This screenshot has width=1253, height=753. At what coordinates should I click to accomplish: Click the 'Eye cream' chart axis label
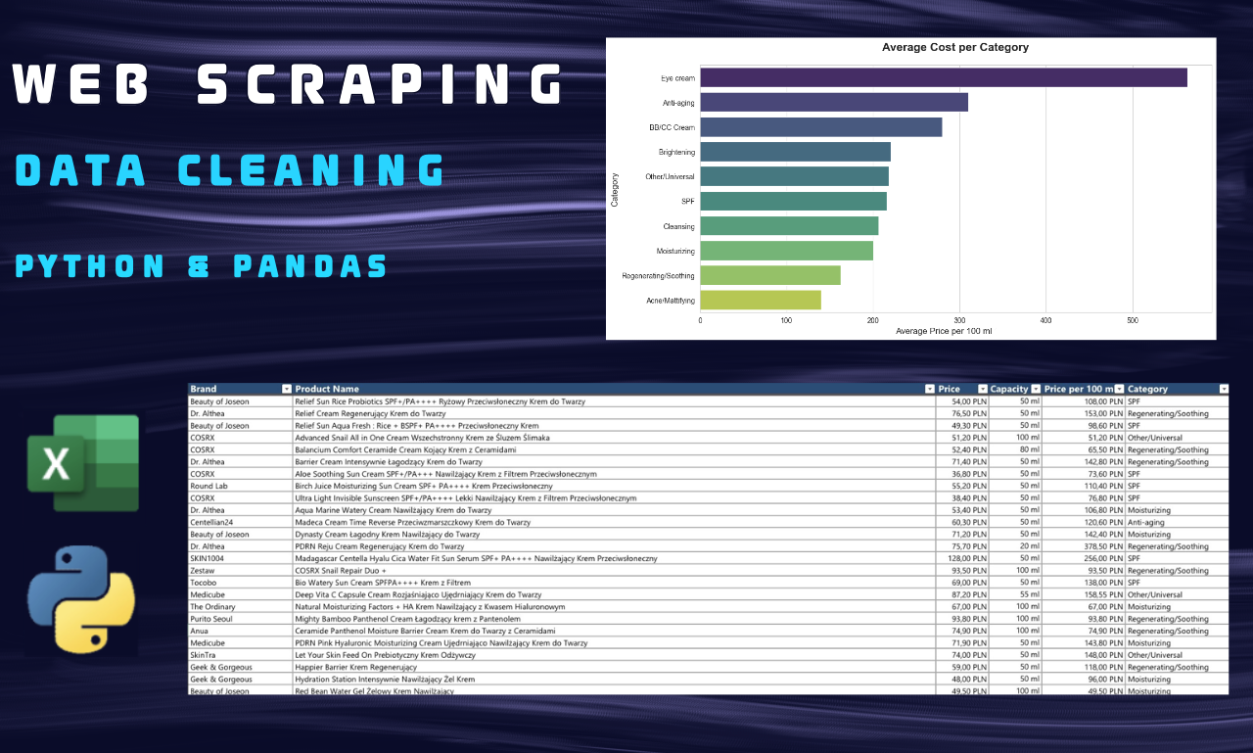click(x=677, y=77)
